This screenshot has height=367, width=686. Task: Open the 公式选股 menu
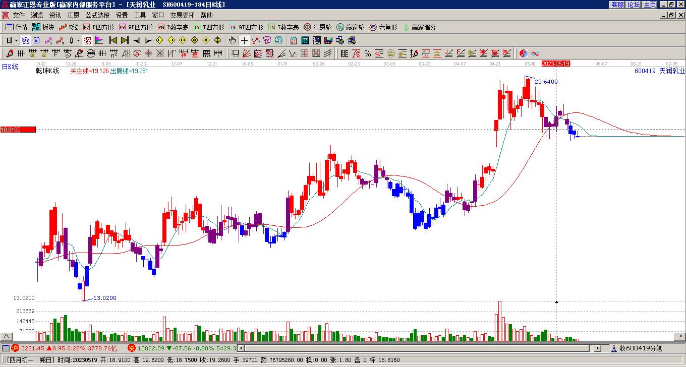pyautogui.click(x=98, y=15)
